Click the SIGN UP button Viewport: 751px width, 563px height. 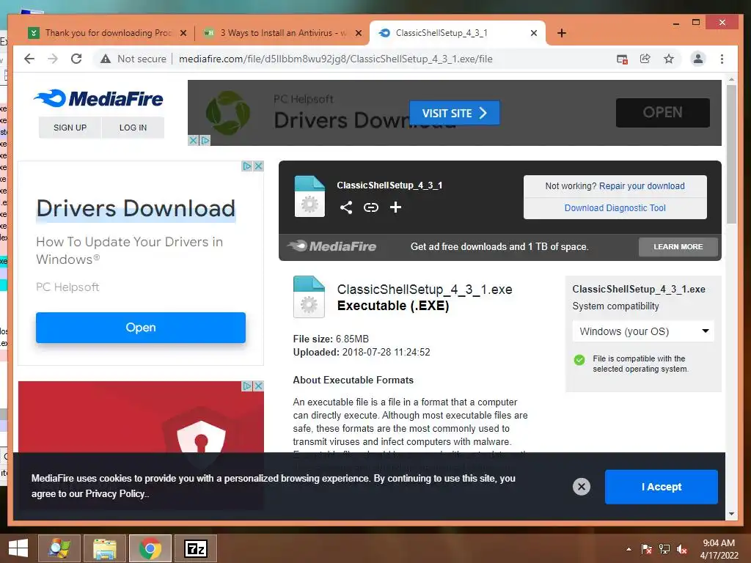70,128
